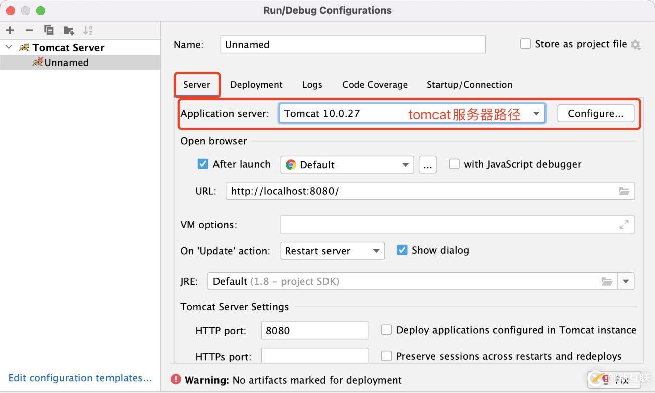Remove the selected configuration with minus icon
Image resolution: width=655 pixels, height=393 pixels.
pos(29,30)
